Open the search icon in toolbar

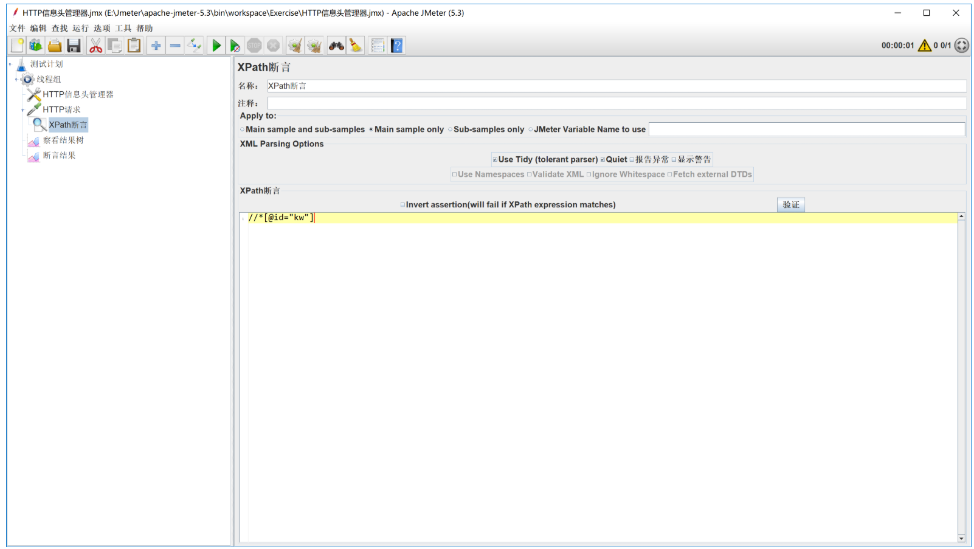[x=335, y=45]
